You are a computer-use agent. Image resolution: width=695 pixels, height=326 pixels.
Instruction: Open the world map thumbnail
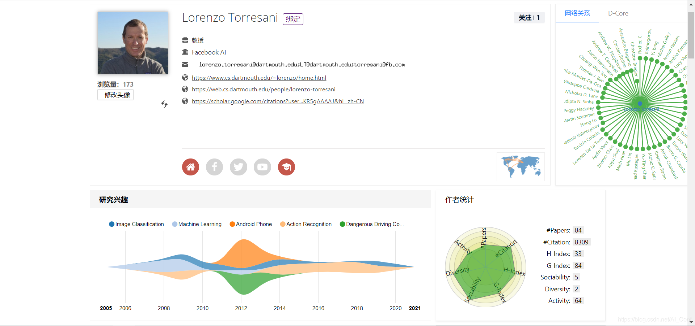click(521, 167)
